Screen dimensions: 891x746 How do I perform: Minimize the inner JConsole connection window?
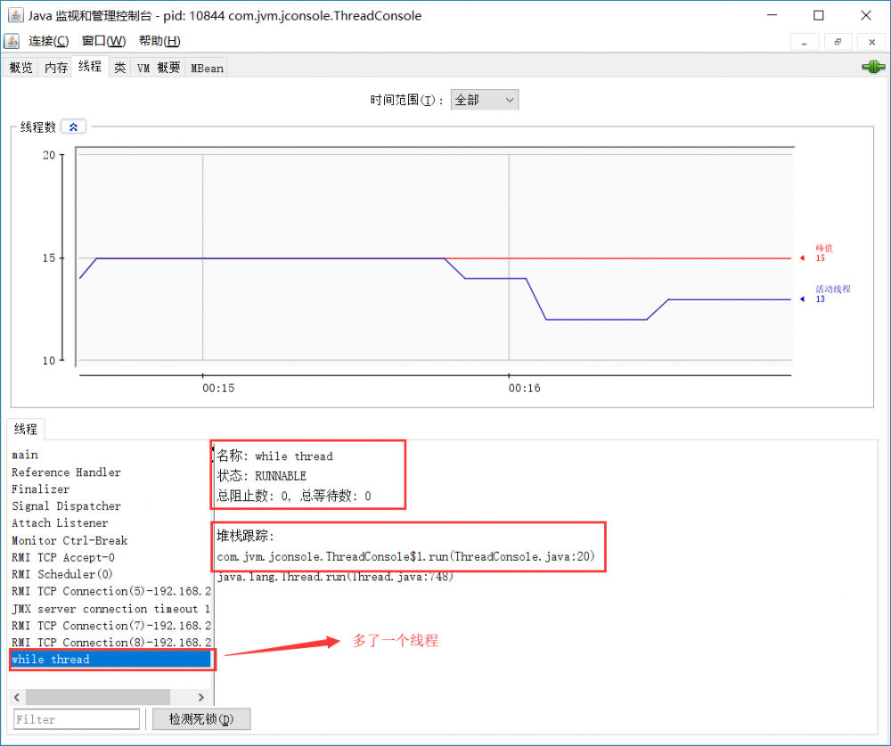(805, 42)
